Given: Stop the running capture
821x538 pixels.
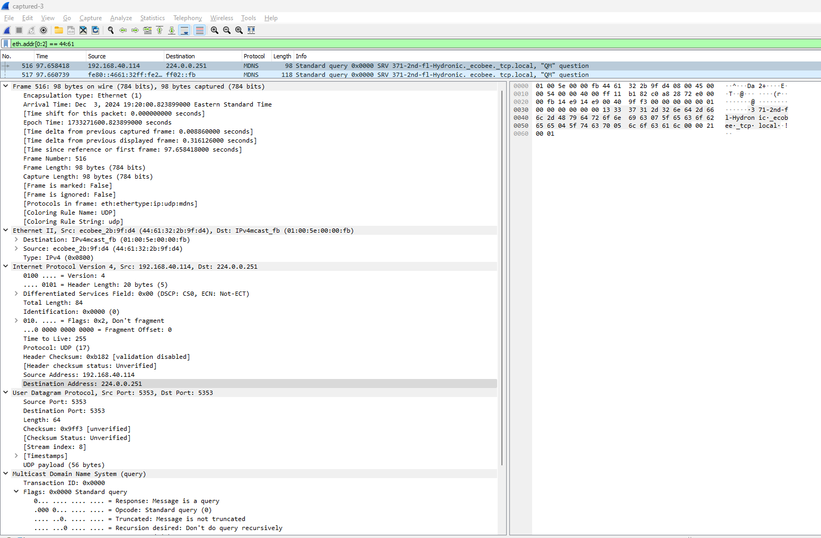Looking at the screenshot, I should [19, 30].
